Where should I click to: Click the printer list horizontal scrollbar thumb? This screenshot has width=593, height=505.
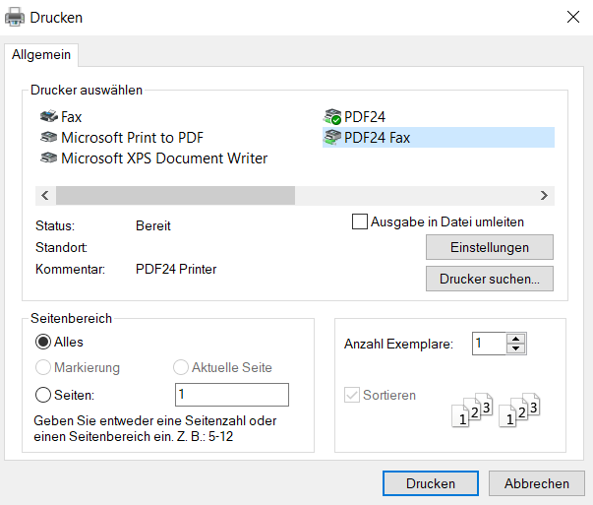point(175,195)
